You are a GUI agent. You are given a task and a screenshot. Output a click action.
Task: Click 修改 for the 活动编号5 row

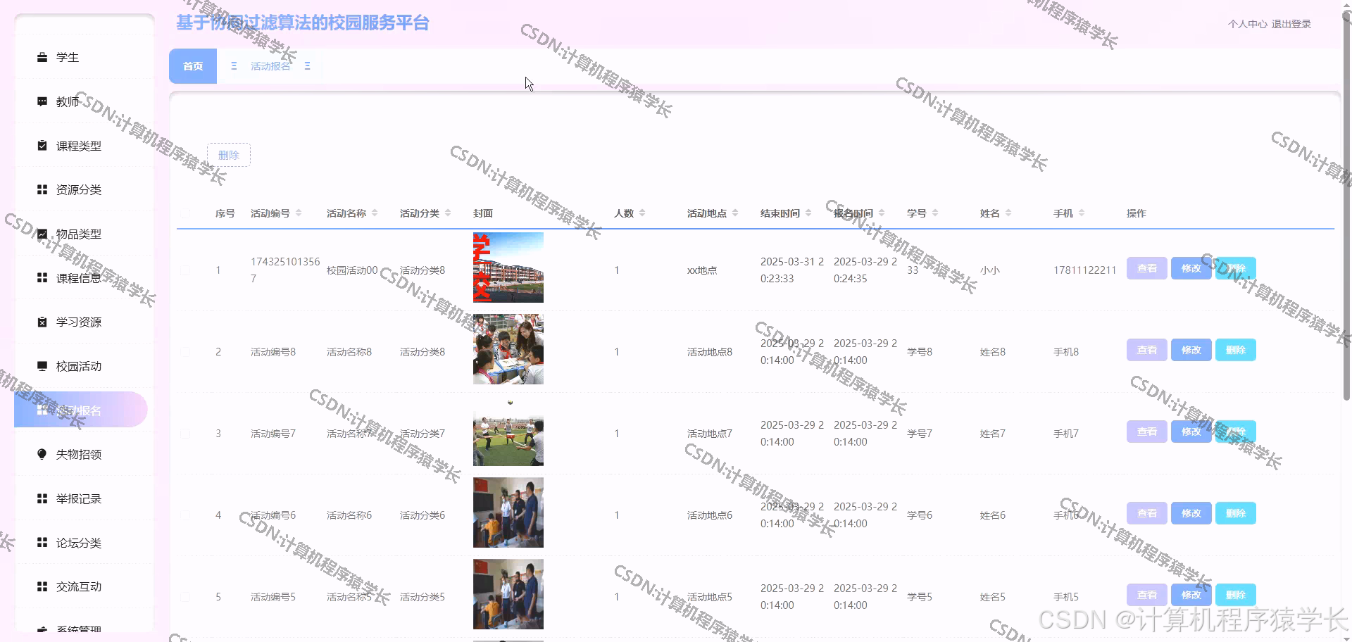[x=1191, y=595]
